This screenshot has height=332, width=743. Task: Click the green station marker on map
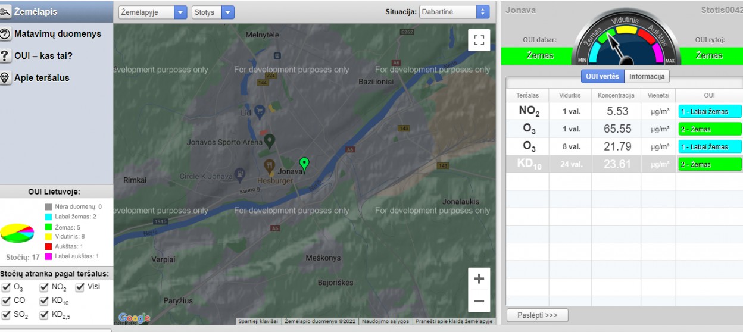point(304,163)
